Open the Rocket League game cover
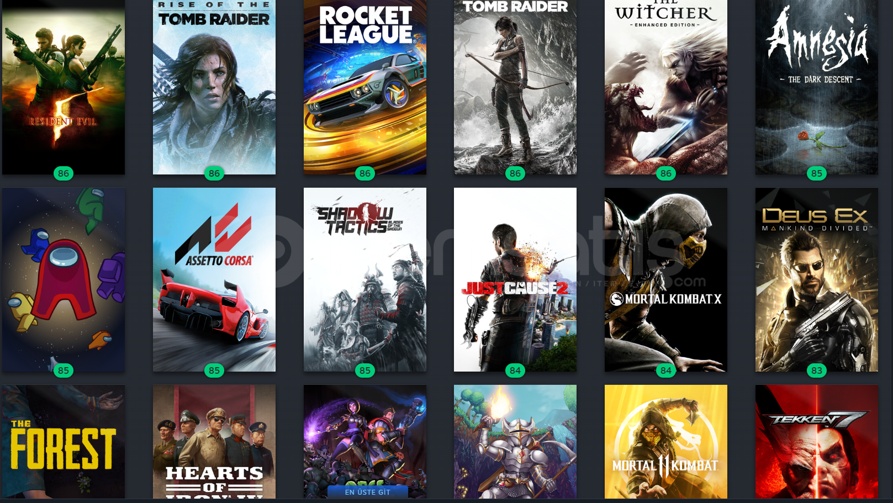 (x=365, y=87)
